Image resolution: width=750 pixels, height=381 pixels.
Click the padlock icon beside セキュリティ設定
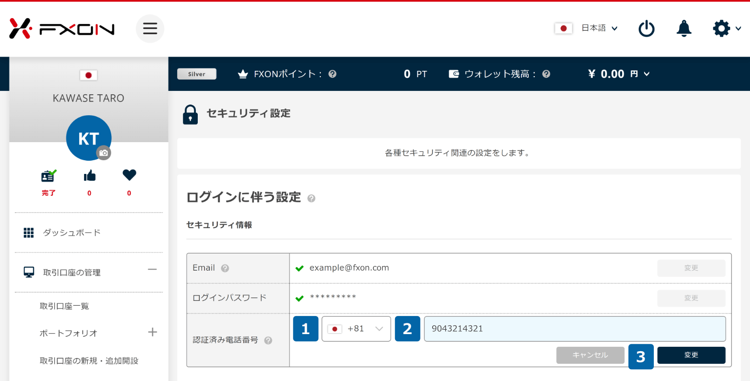point(190,114)
